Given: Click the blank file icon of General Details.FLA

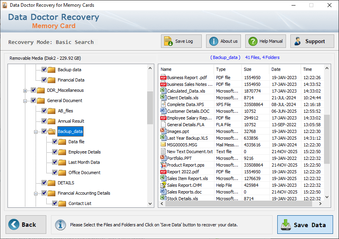Looking at the screenshot, I should tap(163, 124).
